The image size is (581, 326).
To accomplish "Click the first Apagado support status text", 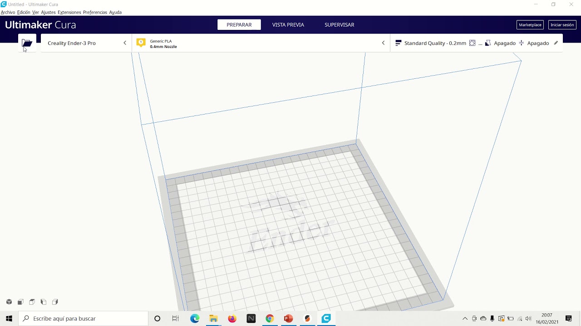I will tap(505, 43).
